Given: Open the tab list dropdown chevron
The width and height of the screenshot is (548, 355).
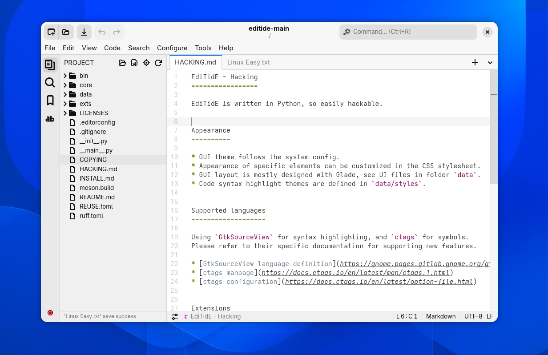Looking at the screenshot, I should click(x=490, y=63).
